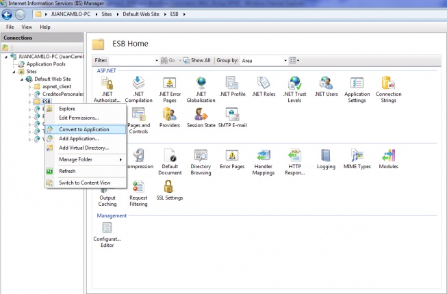
Task: Open the Compression feature
Action: click(140, 159)
